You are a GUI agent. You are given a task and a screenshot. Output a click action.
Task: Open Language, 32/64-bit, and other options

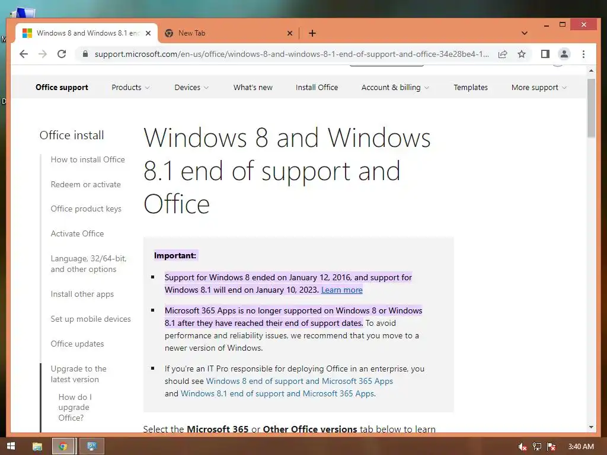click(89, 264)
